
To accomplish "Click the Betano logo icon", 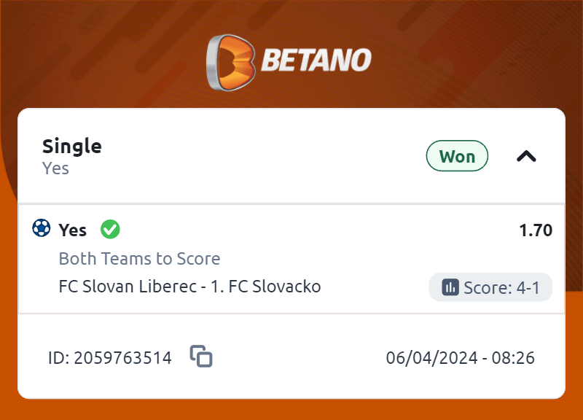I will tap(230, 63).
